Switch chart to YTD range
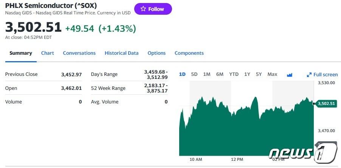This screenshot has height=168, width=341. click(x=234, y=74)
